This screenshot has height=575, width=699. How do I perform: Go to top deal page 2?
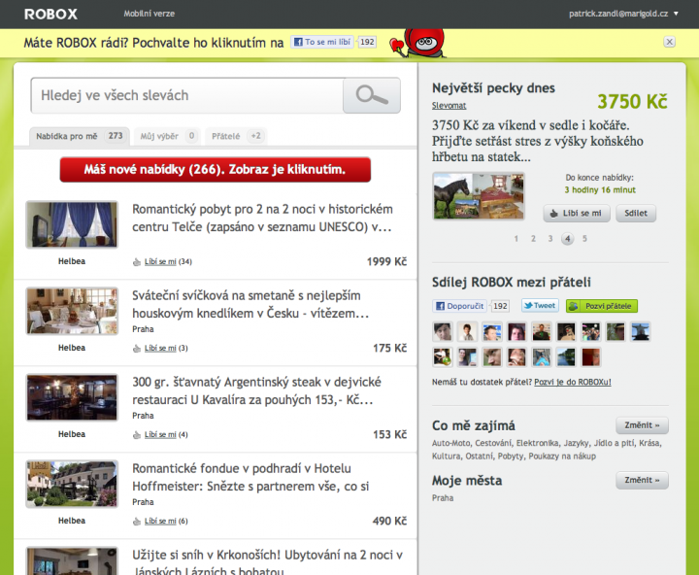533,239
